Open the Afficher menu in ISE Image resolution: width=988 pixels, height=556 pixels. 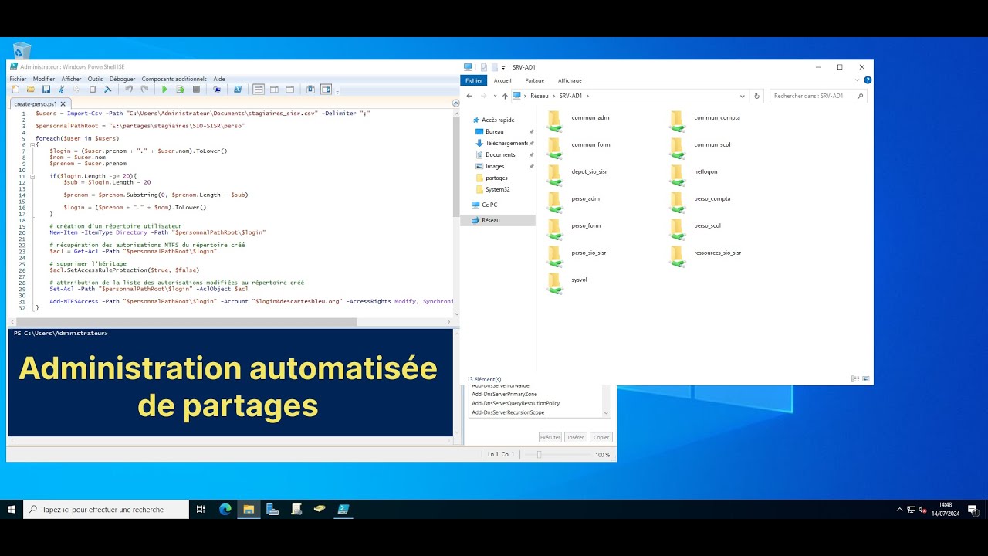(71, 79)
